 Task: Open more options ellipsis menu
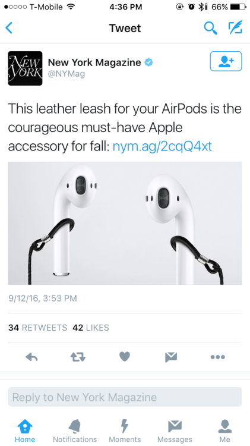[218, 357]
